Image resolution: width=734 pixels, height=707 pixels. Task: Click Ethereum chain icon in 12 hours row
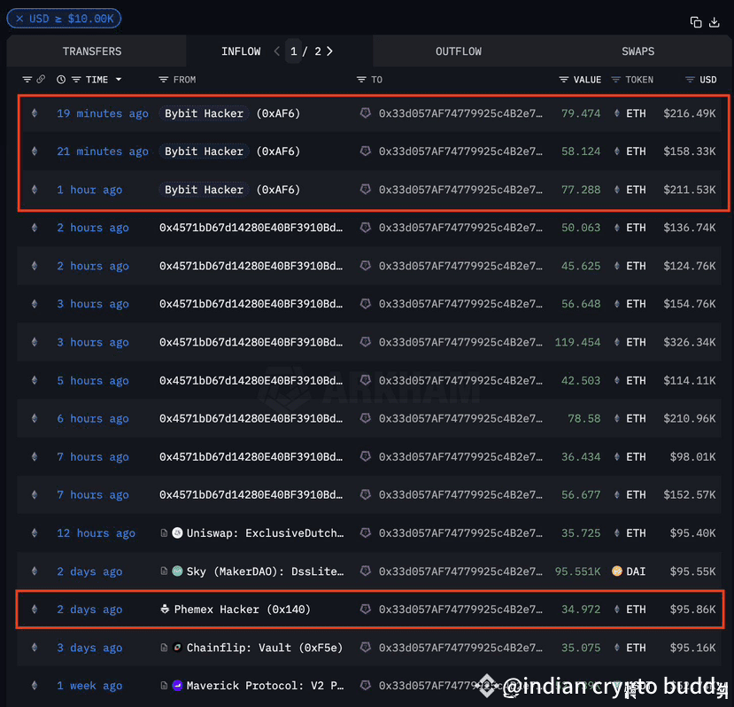click(35, 532)
